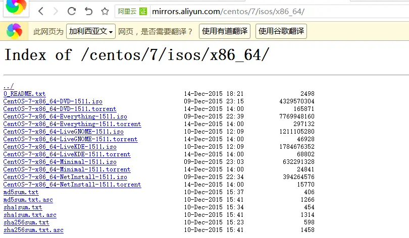Click the browser logo at top-left
The image size is (409, 238).
(x=16, y=7)
